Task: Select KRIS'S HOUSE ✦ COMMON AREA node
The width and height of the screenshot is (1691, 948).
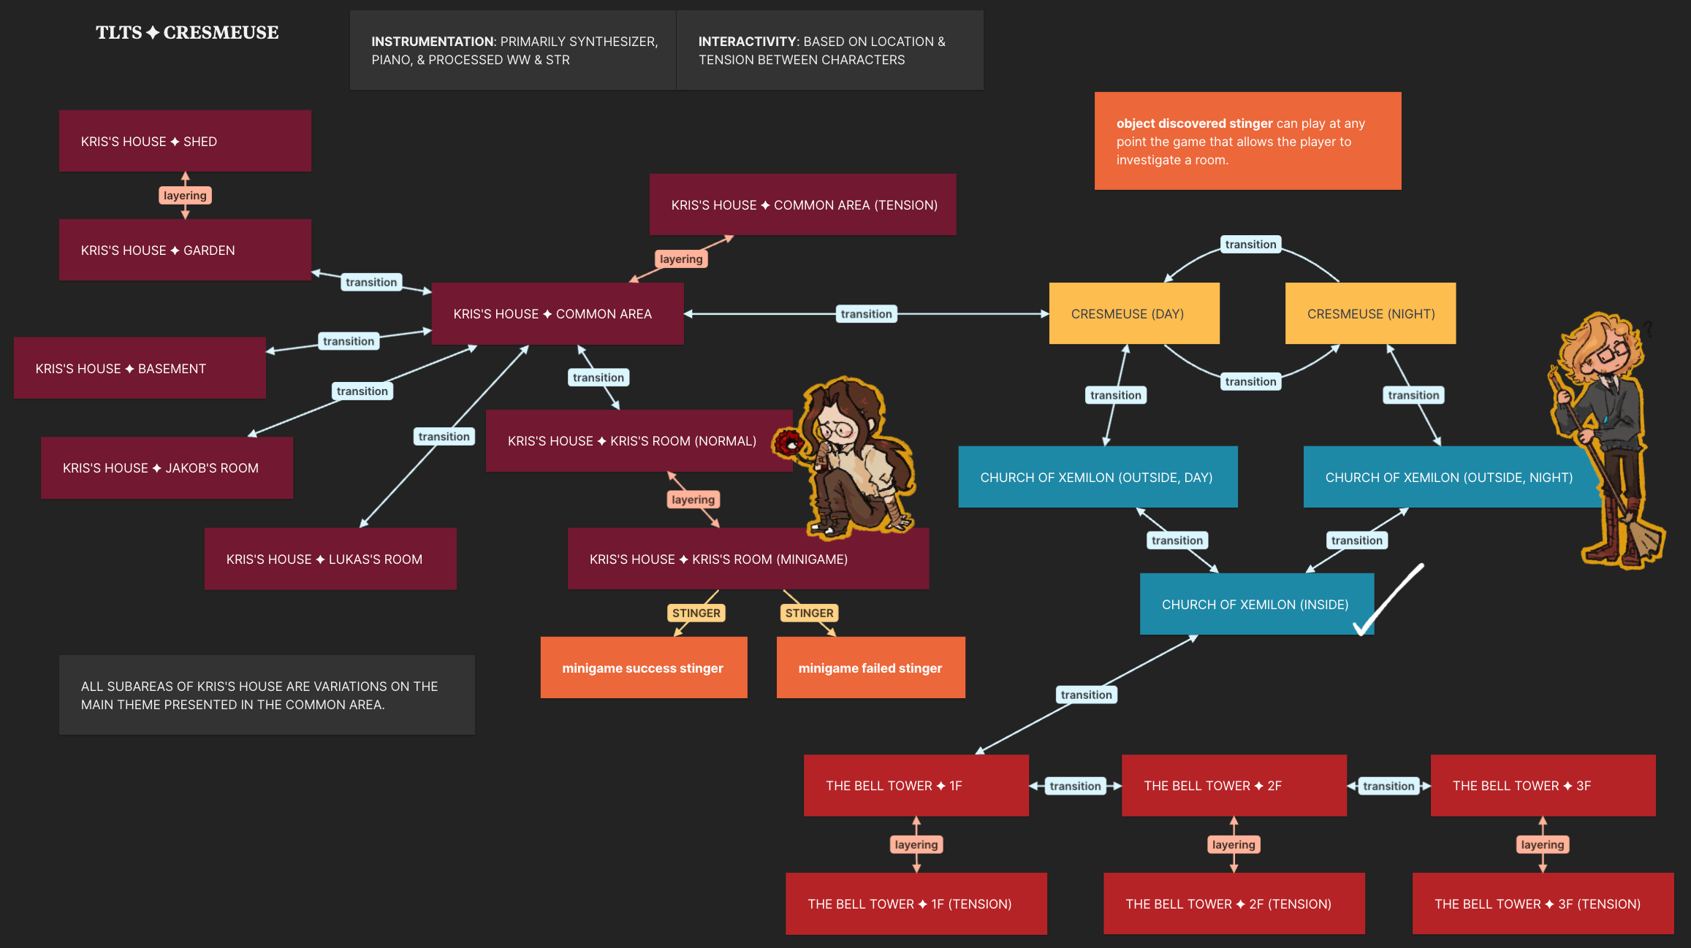Action: tap(558, 313)
